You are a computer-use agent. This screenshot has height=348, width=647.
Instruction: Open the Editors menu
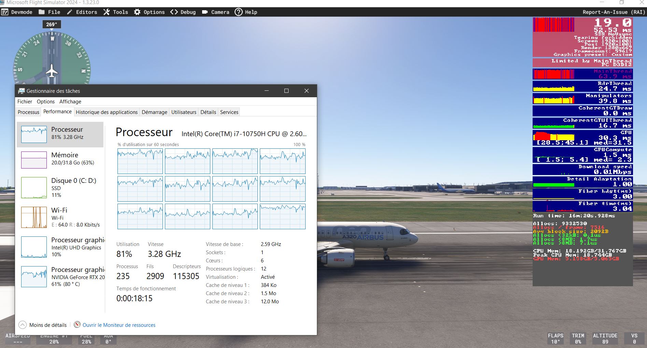click(x=82, y=12)
